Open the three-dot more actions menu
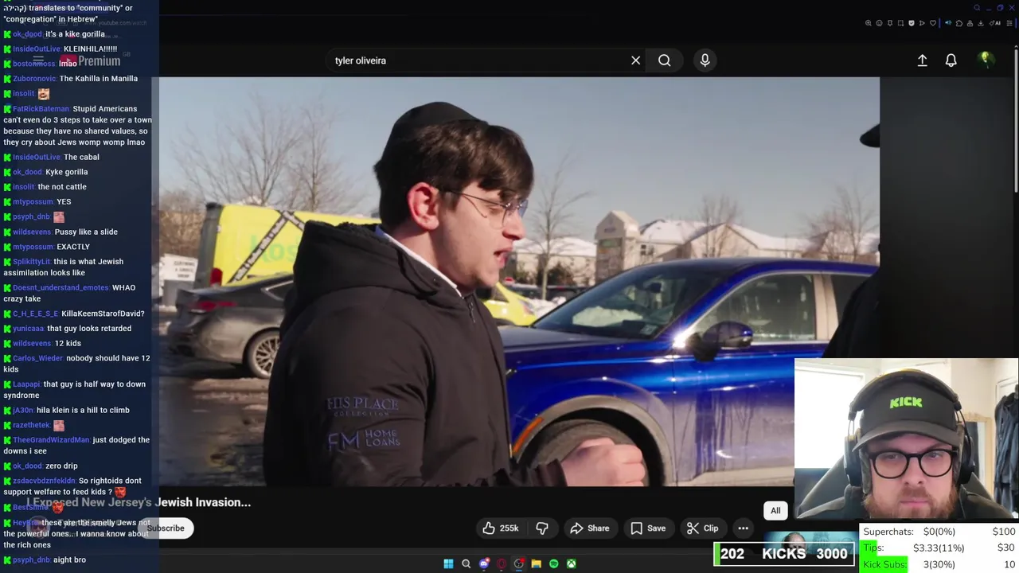Viewport: 1019px width, 573px height. pos(743,528)
